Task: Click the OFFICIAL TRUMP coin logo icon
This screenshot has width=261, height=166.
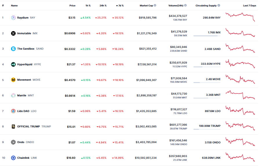Action: tap(13, 127)
